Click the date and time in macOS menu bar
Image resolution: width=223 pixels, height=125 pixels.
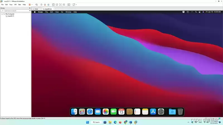click(x=213, y=12)
